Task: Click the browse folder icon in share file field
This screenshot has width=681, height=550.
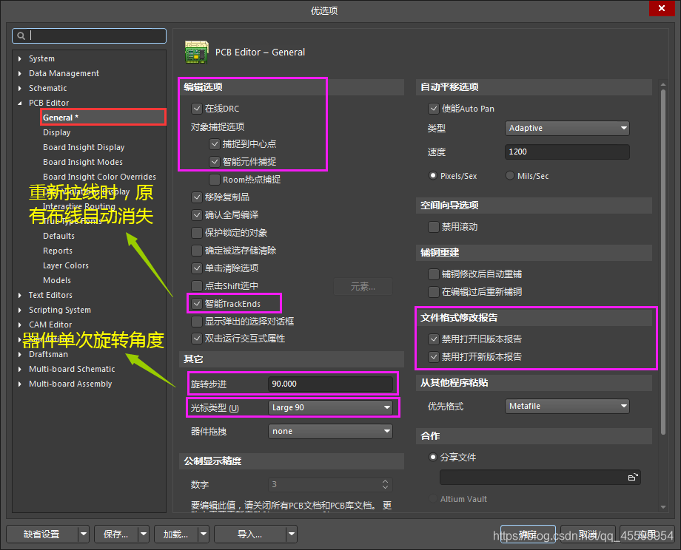Action: tap(633, 477)
